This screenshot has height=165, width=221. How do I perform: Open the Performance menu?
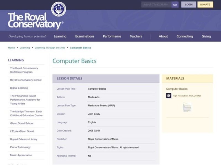pyautogui.click(x=112, y=36)
